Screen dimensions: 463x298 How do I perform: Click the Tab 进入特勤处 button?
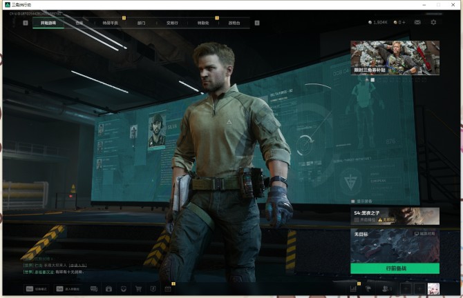coord(68,289)
